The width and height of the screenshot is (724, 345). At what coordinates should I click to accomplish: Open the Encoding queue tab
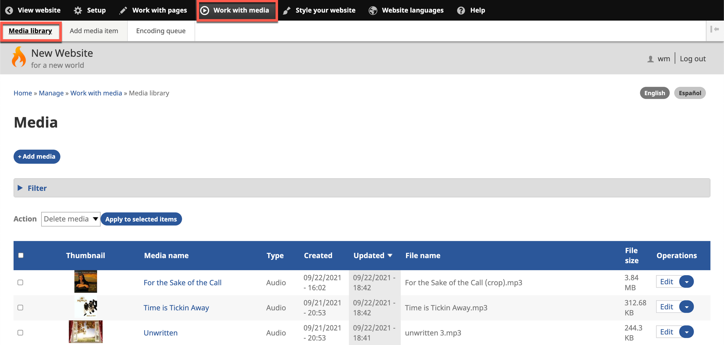click(x=161, y=31)
